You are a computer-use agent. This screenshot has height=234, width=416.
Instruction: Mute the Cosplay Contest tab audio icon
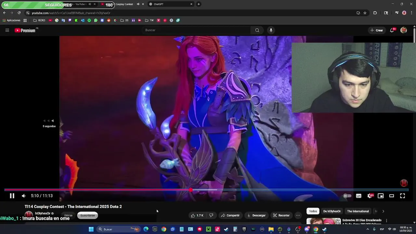[138, 4]
